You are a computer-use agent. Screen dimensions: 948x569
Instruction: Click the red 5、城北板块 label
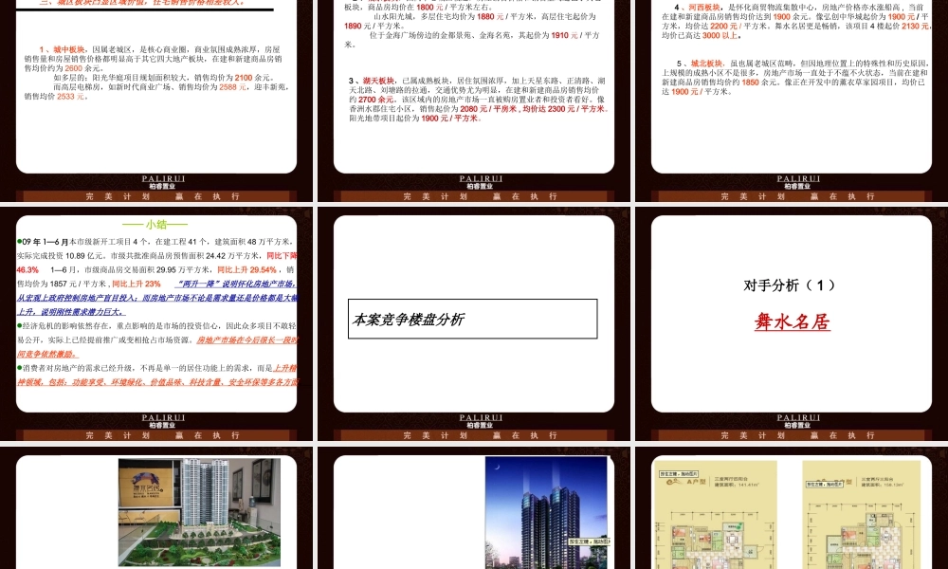tap(700, 64)
